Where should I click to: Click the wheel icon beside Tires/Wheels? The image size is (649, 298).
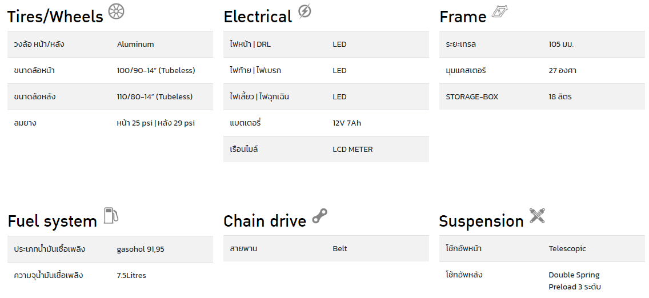click(117, 11)
